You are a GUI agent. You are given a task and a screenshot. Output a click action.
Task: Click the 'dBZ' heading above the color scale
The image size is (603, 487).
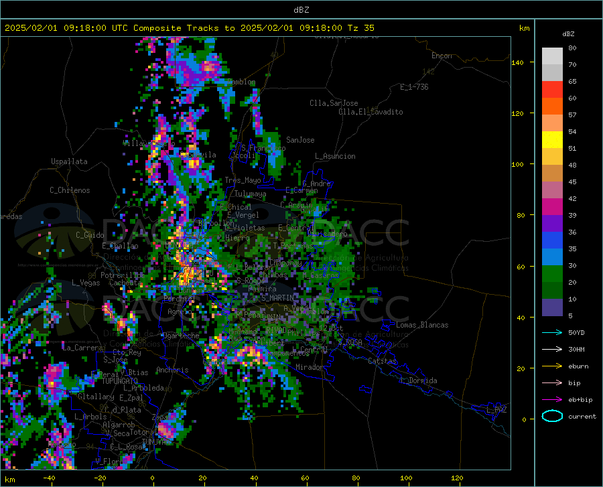[568, 33]
